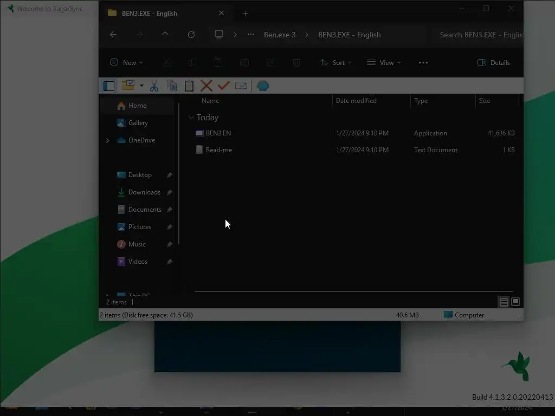This screenshot has height=416, width=555.
Task: Click red checkmark Properties icon
Action: pos(224,86)
